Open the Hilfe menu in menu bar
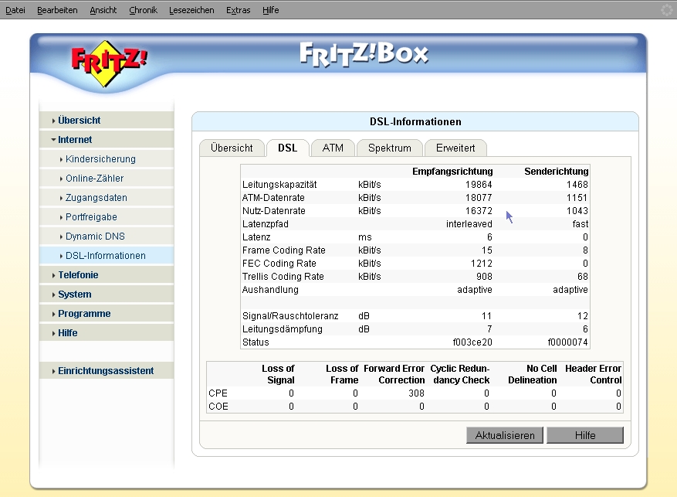Viewport: 677px width, 497px height. [270, 10]
